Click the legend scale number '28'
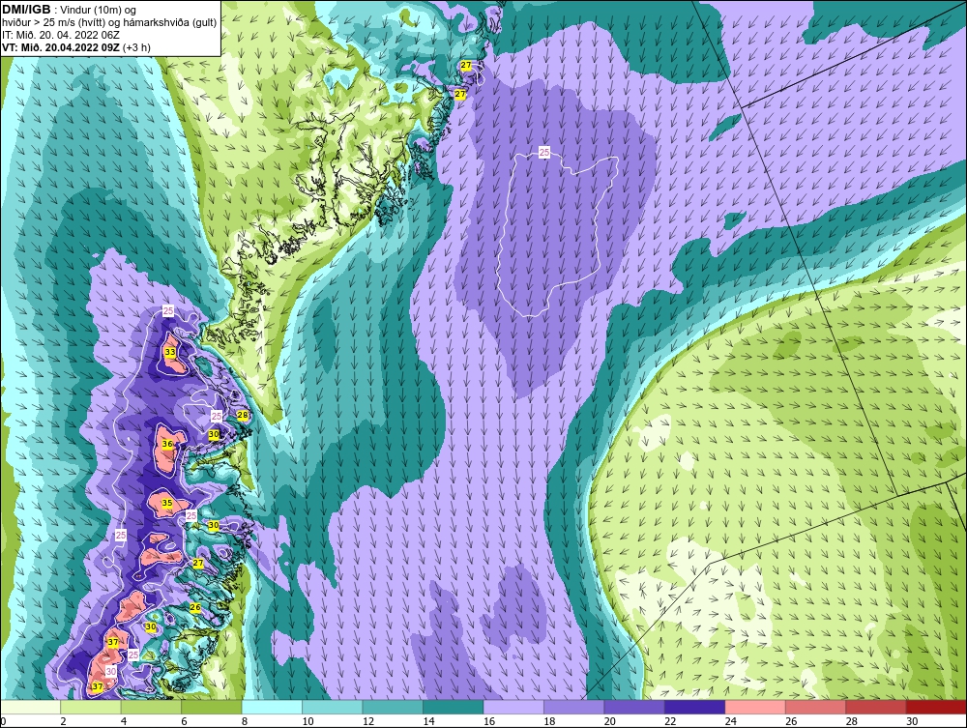The width and height of the screenshot is (967, 728). tap(852, 721)
